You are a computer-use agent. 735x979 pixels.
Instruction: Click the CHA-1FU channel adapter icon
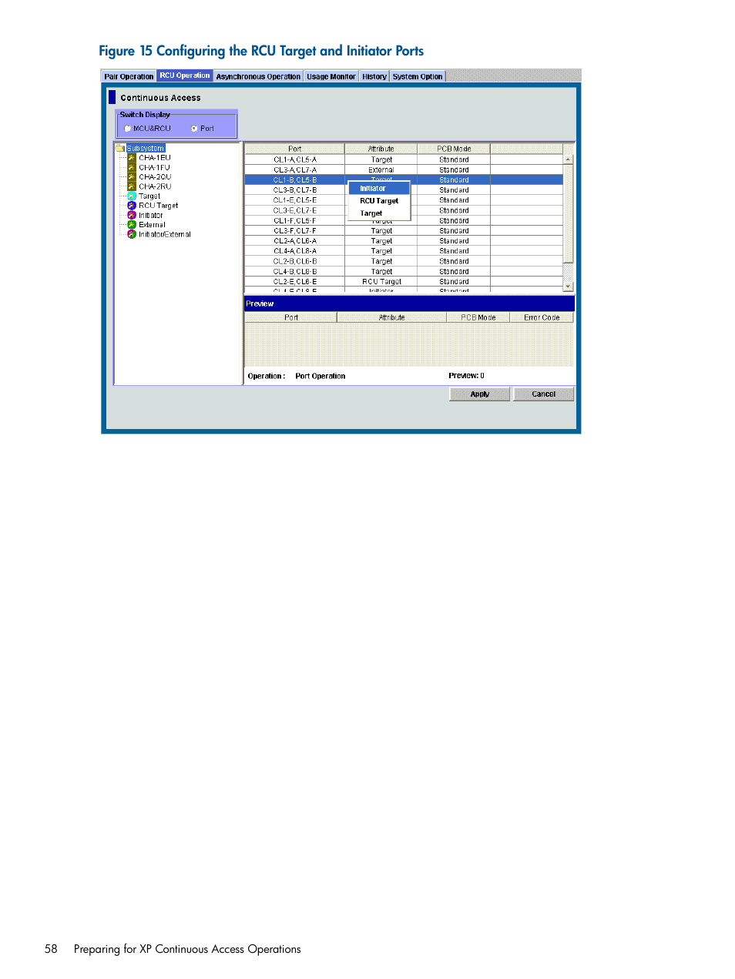click(132, 167)
